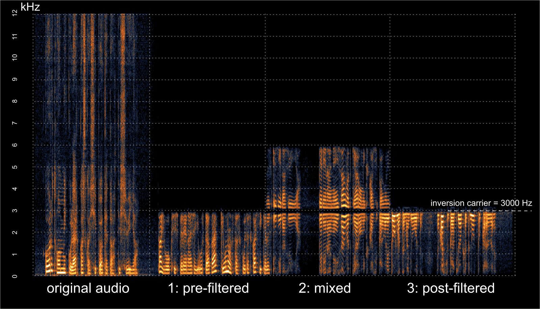540x309 pixels.
Task: Click the kHz axis title
Action: (30, 6)
